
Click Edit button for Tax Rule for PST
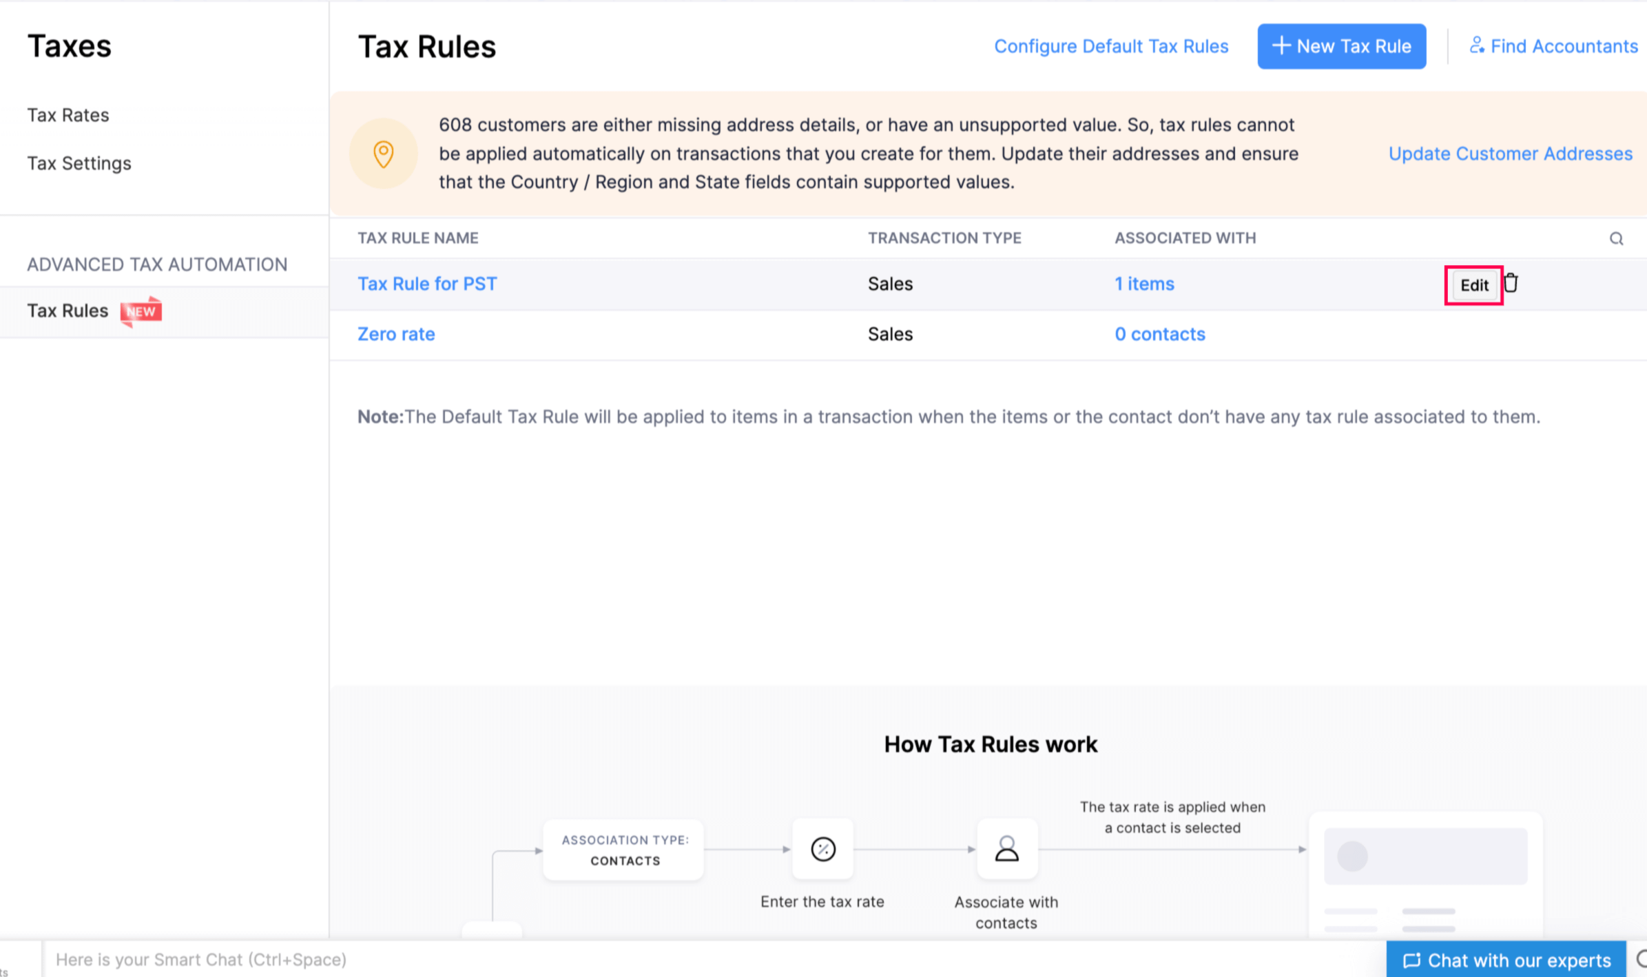(1473, 284)
